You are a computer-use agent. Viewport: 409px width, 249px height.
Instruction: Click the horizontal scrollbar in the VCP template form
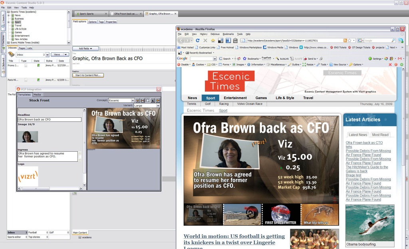(x=50, y=188)
